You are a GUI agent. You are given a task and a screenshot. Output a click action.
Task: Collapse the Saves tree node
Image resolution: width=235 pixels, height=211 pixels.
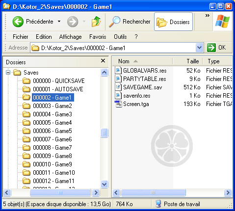[8, 72]
